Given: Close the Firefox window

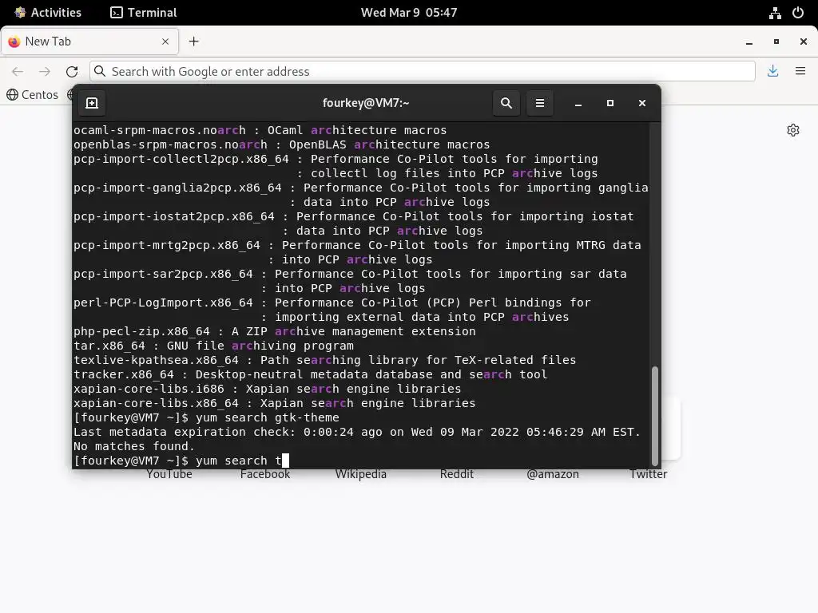Looking at the screenshot, I should (804, 42).
